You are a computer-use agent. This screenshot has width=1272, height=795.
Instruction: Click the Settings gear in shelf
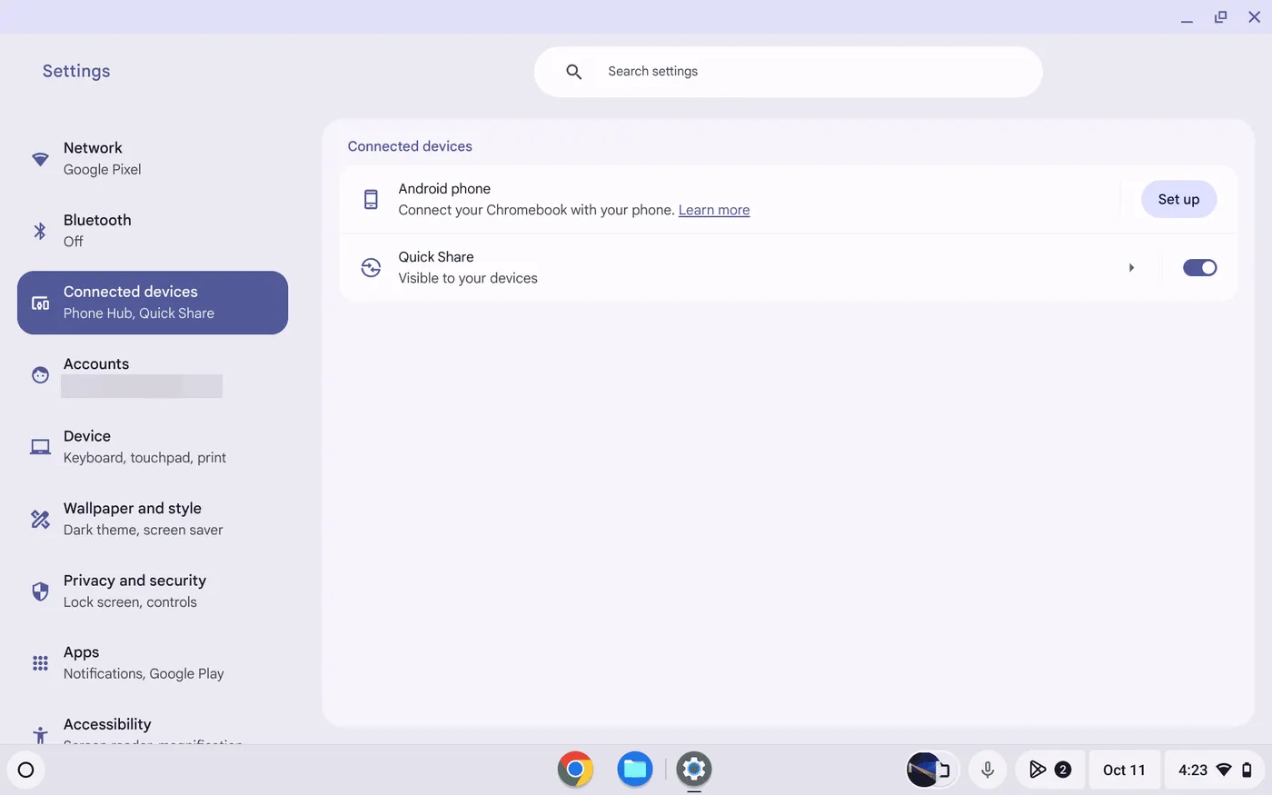tap(694, 770)
